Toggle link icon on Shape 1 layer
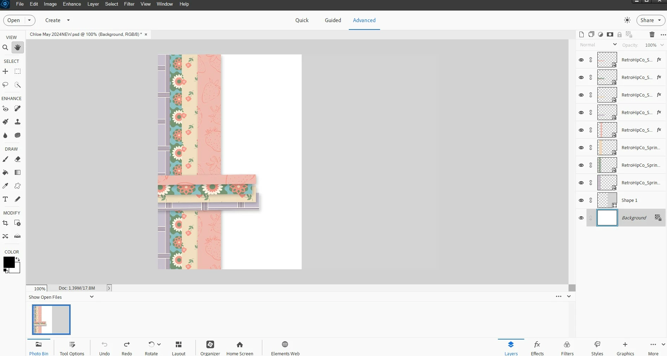The image size is (667, 356). 591,200
